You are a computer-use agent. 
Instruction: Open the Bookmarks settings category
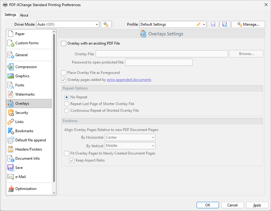click(24, 131)
